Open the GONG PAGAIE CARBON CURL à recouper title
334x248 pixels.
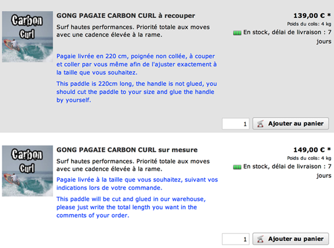[x=126, y=16]
